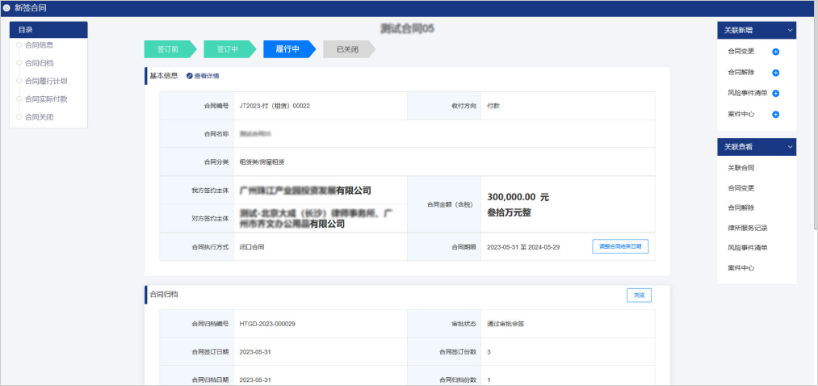
Task: Collapse the 关联查看 panel
Action: click(790, 147)
